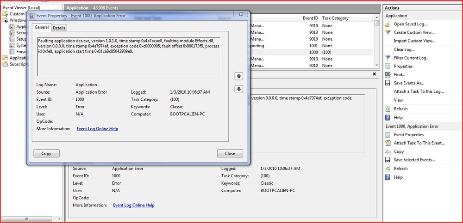Click the upper Help question mark icon
Image resolution: width=463 pixels, height=223 pixels.
[x=388, y=118]
